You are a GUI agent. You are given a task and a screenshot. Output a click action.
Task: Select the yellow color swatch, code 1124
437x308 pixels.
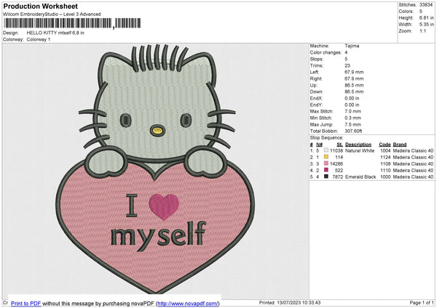click(325, 157)
